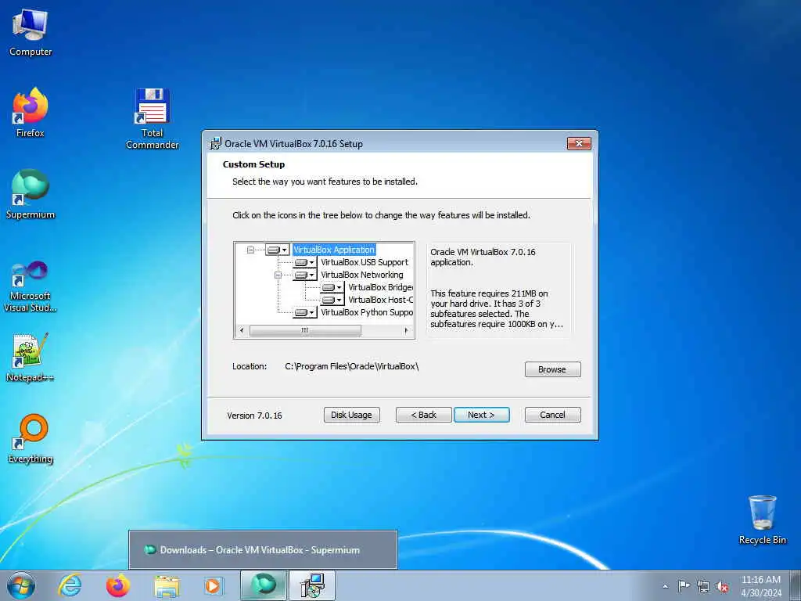This screenshot has width=801, height=601.
Task: Click the network tray icon
Action: pyautogui.click(x=703, y=586)
